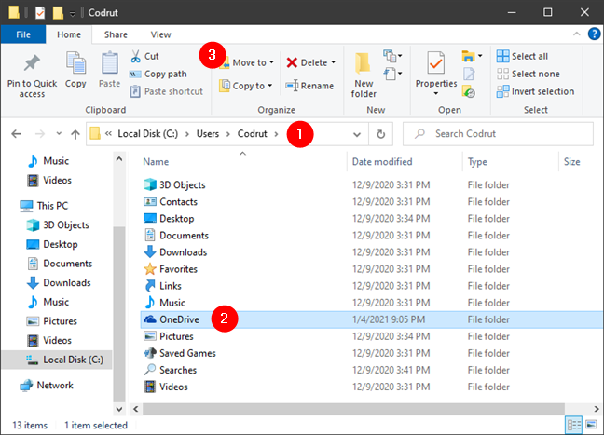
Task: Open Properties with checkmark icon
Action: [436, 62]
